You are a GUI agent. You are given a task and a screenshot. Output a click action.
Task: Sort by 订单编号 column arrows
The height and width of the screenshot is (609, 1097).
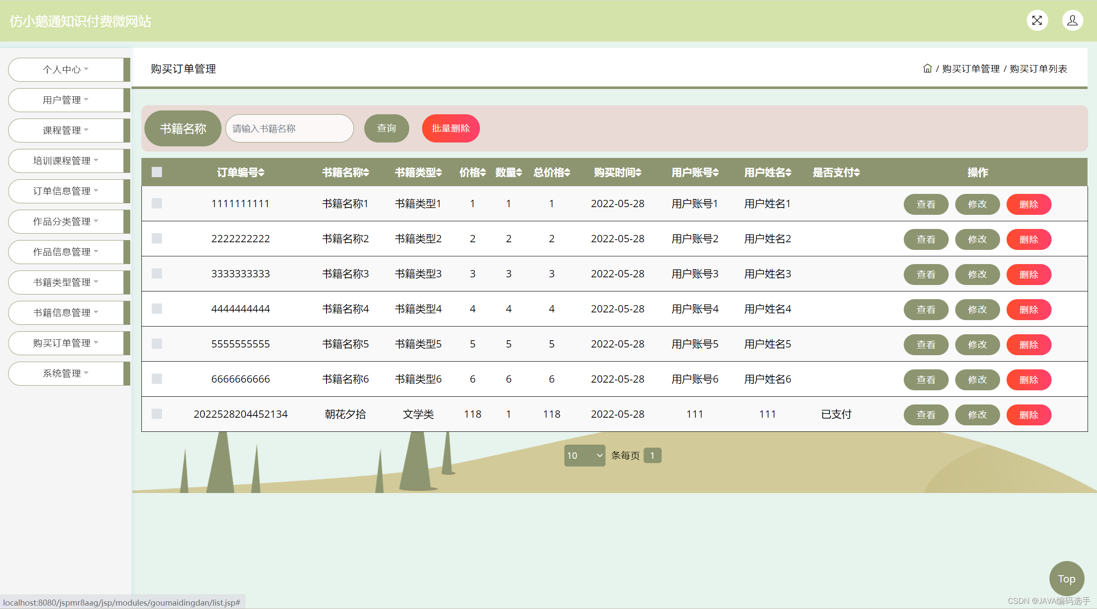click(x=261, y=172)
